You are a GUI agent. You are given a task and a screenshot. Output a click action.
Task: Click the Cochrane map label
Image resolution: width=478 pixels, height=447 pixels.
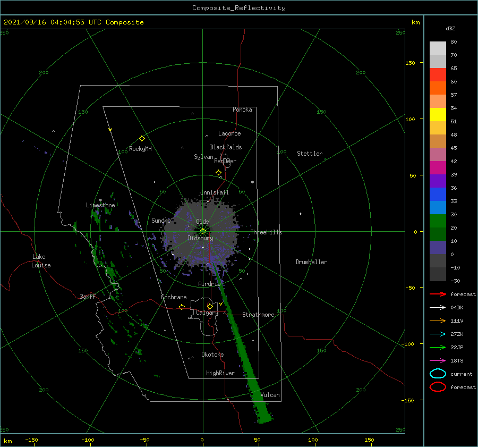coord(174,297)
